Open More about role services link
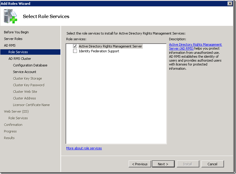 (x=84, y=148)
